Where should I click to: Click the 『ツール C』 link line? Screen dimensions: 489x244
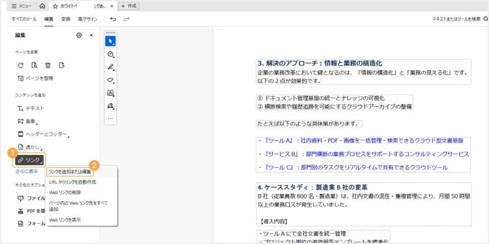click(x=353, y=167)
